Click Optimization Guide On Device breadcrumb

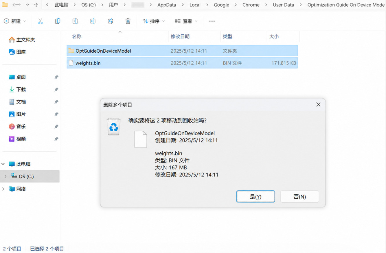pos(346,5)
